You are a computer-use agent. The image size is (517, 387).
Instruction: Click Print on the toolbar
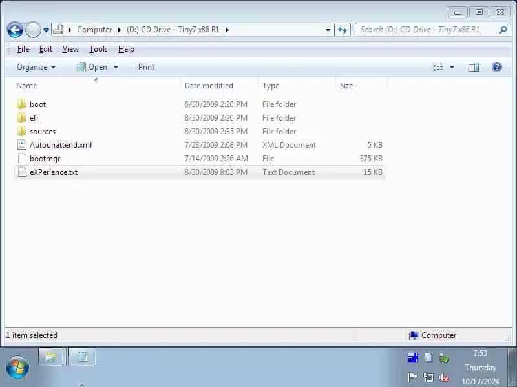click(147, 67)
